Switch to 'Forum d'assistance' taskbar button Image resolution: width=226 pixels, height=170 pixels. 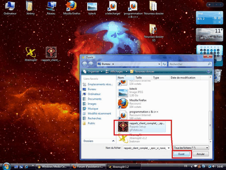pyautogui.click(x=89, y=166)
